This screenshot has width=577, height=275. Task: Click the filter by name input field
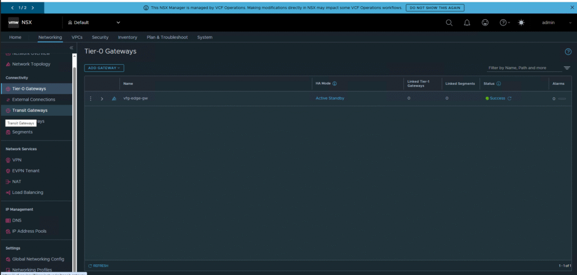[x=524, y=68]
